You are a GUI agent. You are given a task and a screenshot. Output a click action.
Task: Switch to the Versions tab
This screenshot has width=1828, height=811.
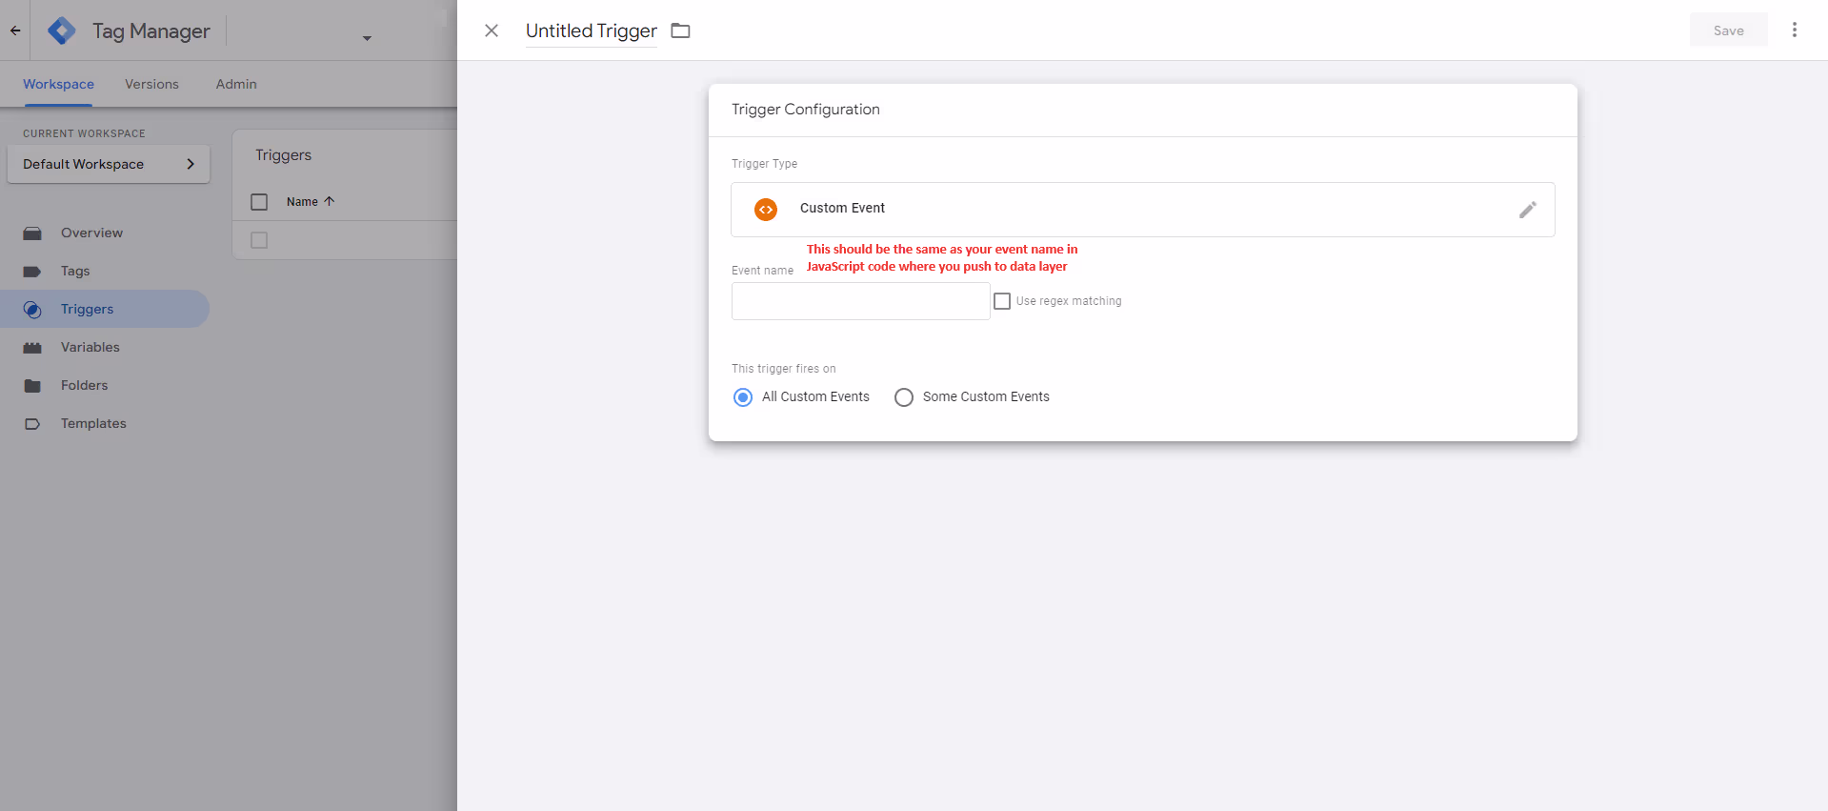151,84
